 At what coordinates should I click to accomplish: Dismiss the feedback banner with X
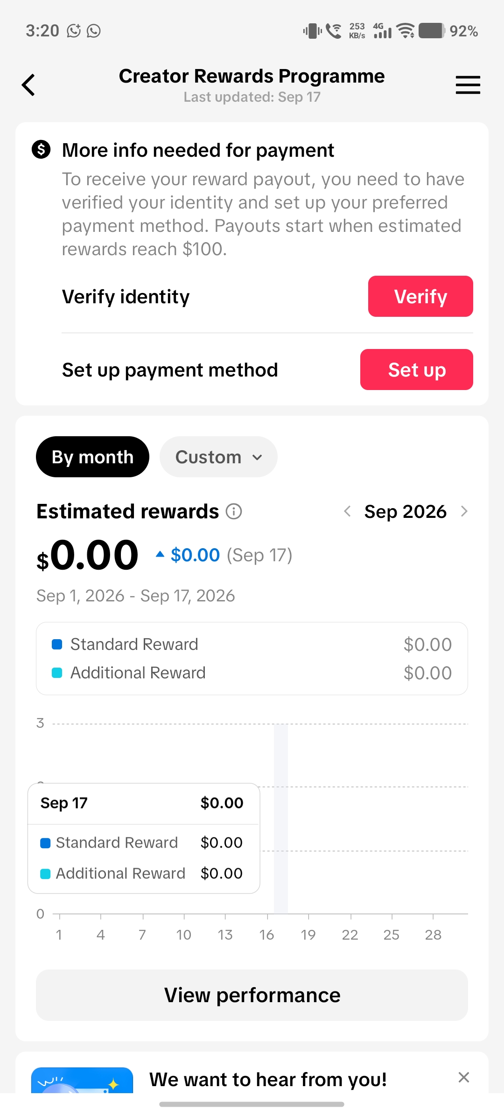463,1077
